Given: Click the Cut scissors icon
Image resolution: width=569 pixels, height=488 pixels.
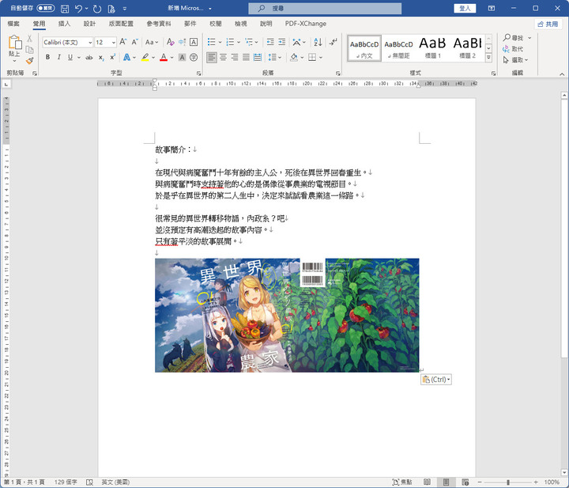Looking at the screenshot, I should tap(30, 39).
